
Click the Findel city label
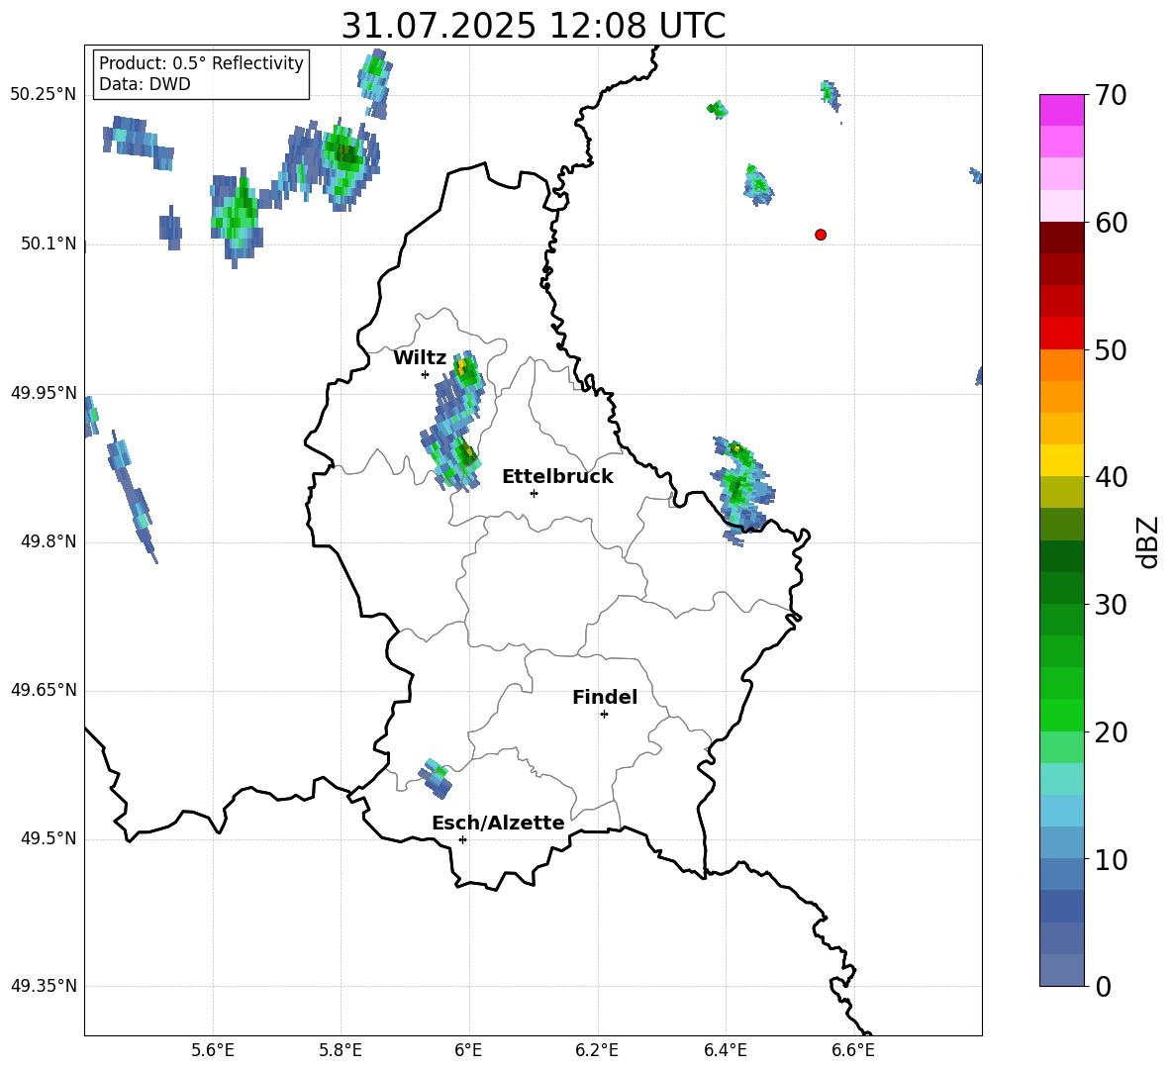tap(605, 697)
